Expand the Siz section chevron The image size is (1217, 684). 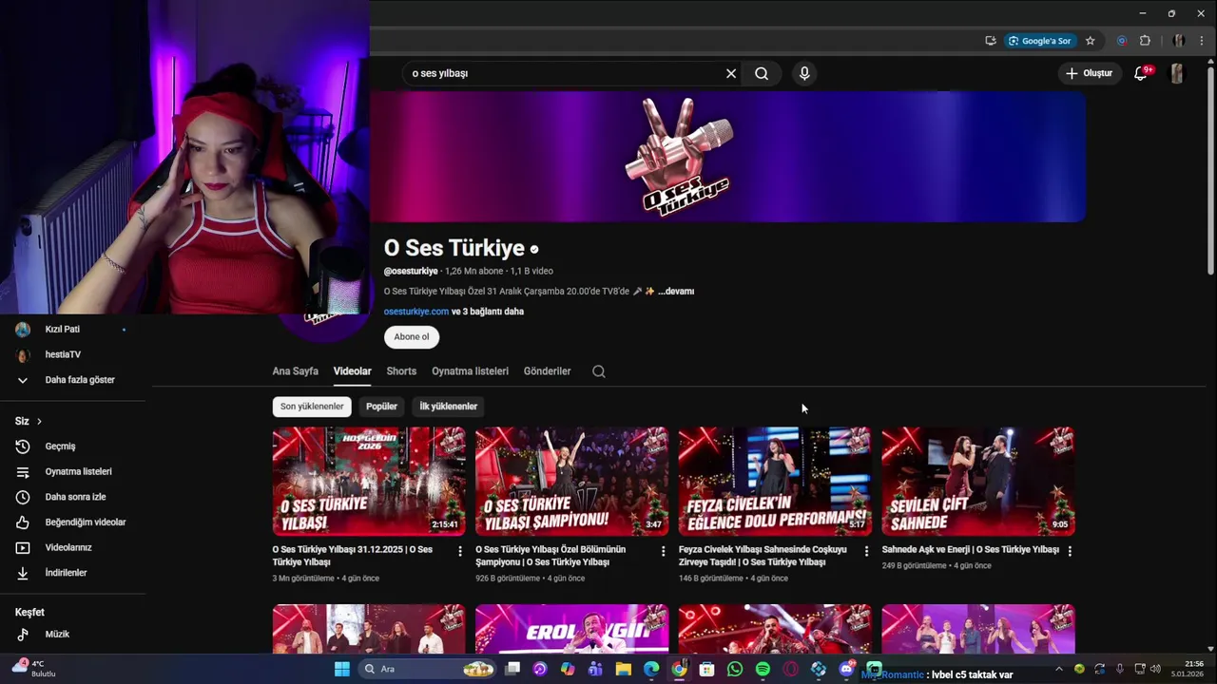(x=39, y=421)
